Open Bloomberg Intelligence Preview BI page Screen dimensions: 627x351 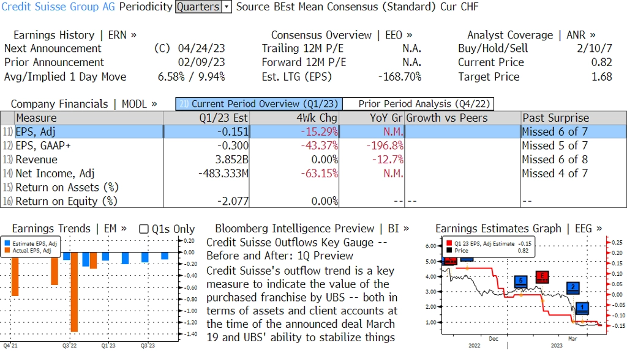pyautogui.click(x=312, y=229)
